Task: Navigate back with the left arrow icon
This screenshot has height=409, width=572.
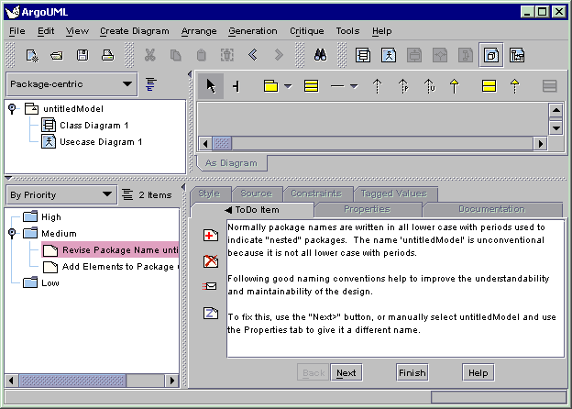Action: tap(253, 55)
